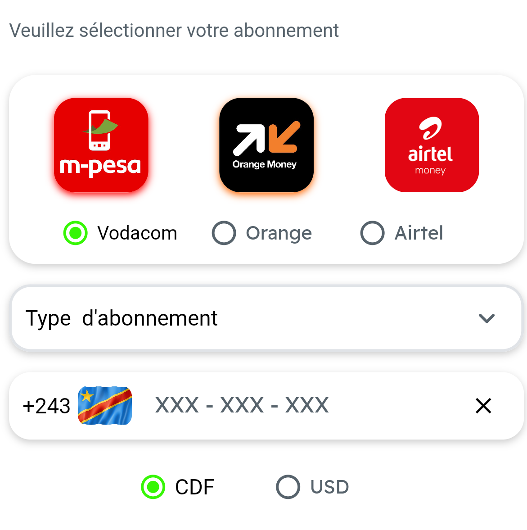The width and height of the screenshot is (527, 530).
Task: Click the Airtel text label
Action: coord(419,233)
